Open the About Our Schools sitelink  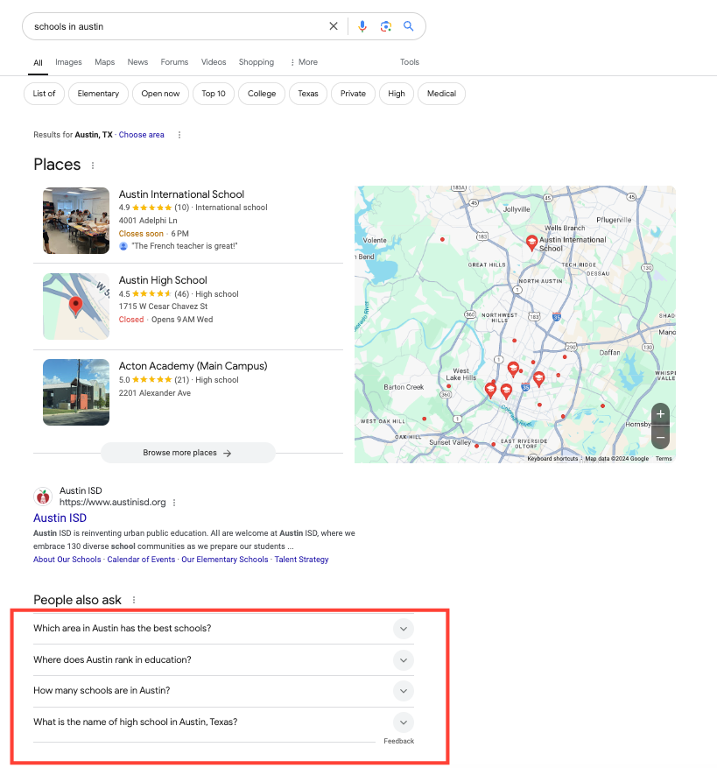coord(67,560)
